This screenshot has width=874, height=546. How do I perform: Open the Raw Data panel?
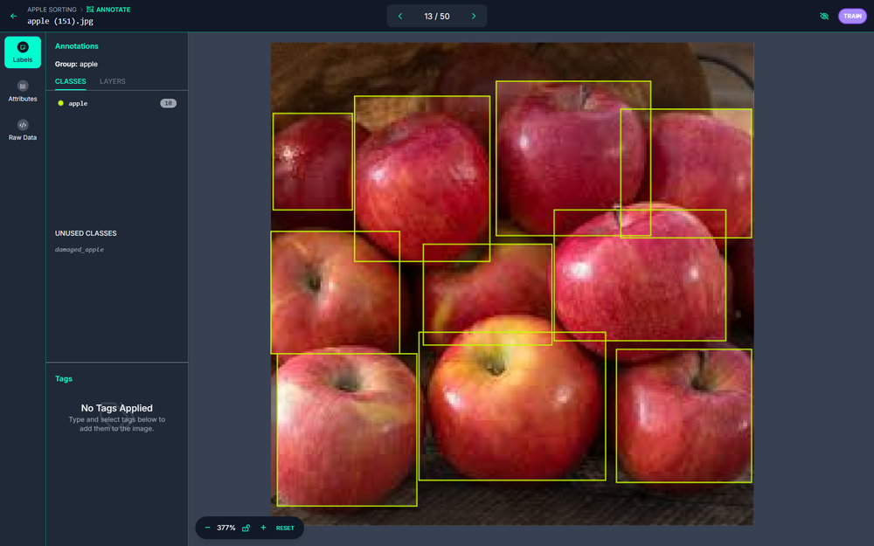click(x=22, y=130)
